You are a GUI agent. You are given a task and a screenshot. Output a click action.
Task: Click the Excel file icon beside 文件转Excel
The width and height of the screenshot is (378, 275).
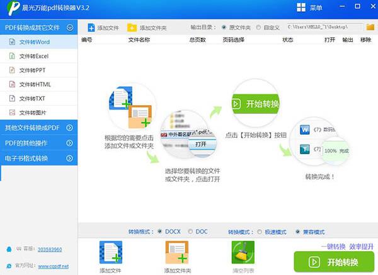[12, 56]
